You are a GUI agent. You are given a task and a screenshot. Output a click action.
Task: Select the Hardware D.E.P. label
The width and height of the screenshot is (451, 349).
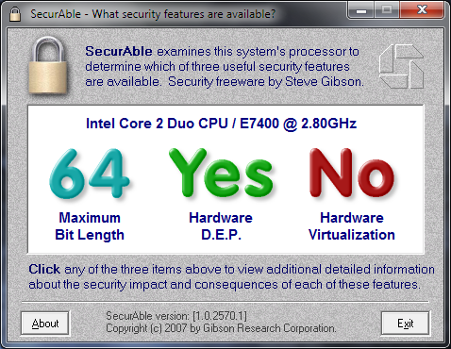pos(221,226)
